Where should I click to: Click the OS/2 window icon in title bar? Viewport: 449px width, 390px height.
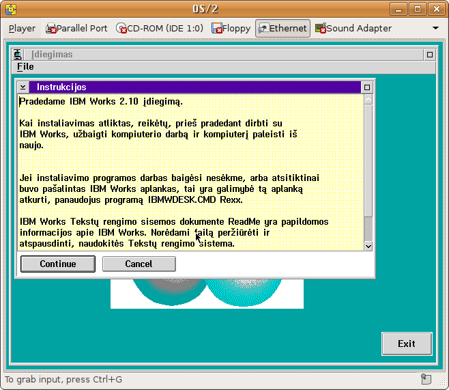11,9
